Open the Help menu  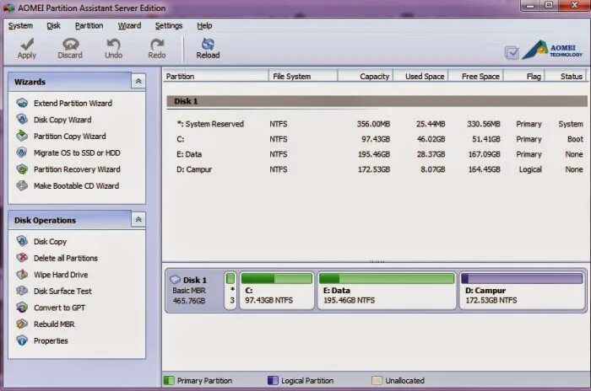(204, 25)
